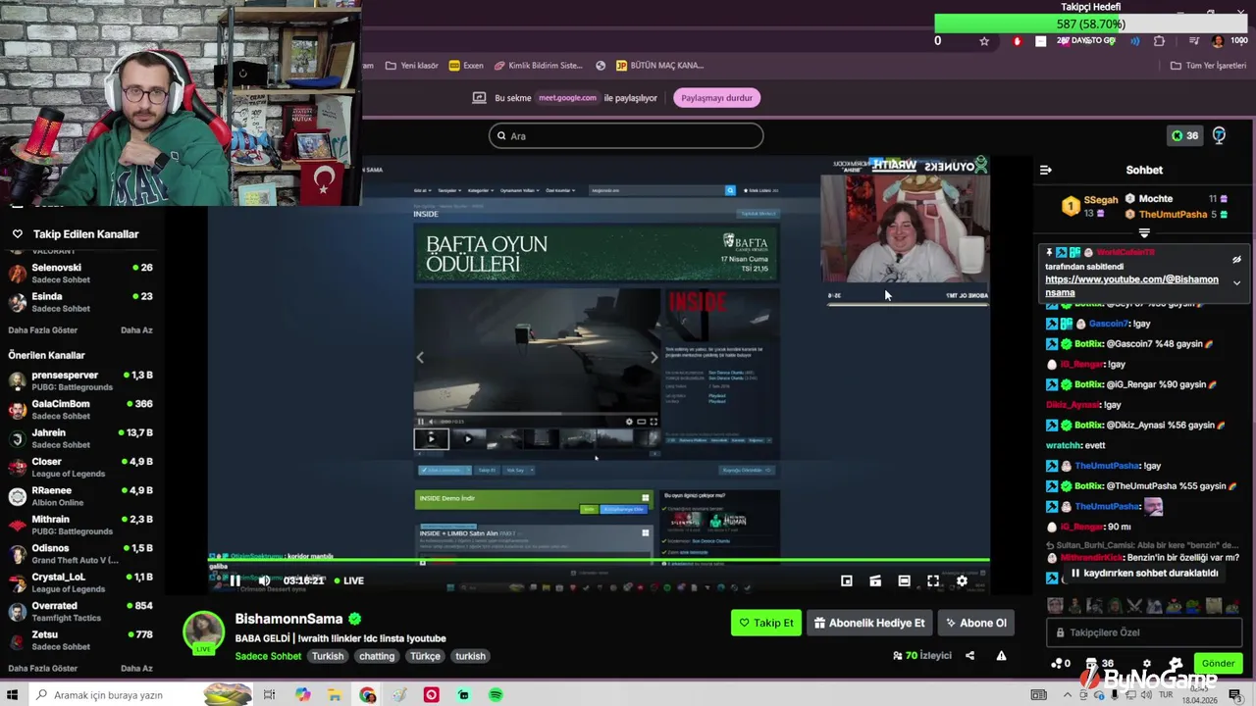
Task: Click Abonelik Hediye Et button
Action: [x=869, y=623]
